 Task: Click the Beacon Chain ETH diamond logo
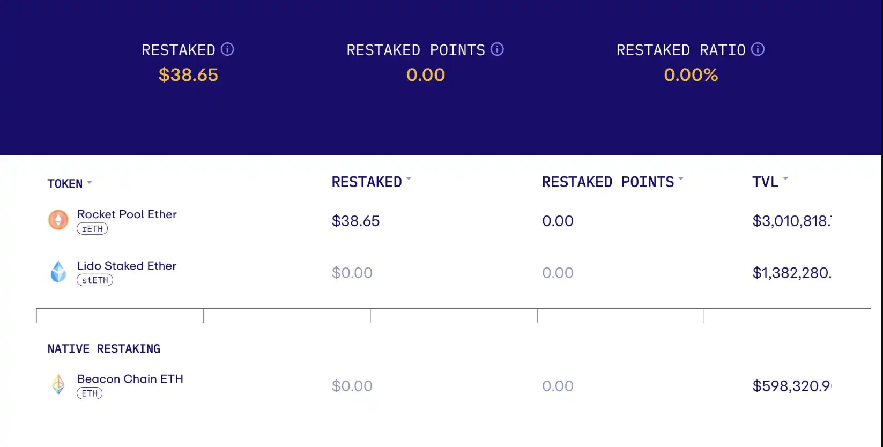(x=58, y=384)
